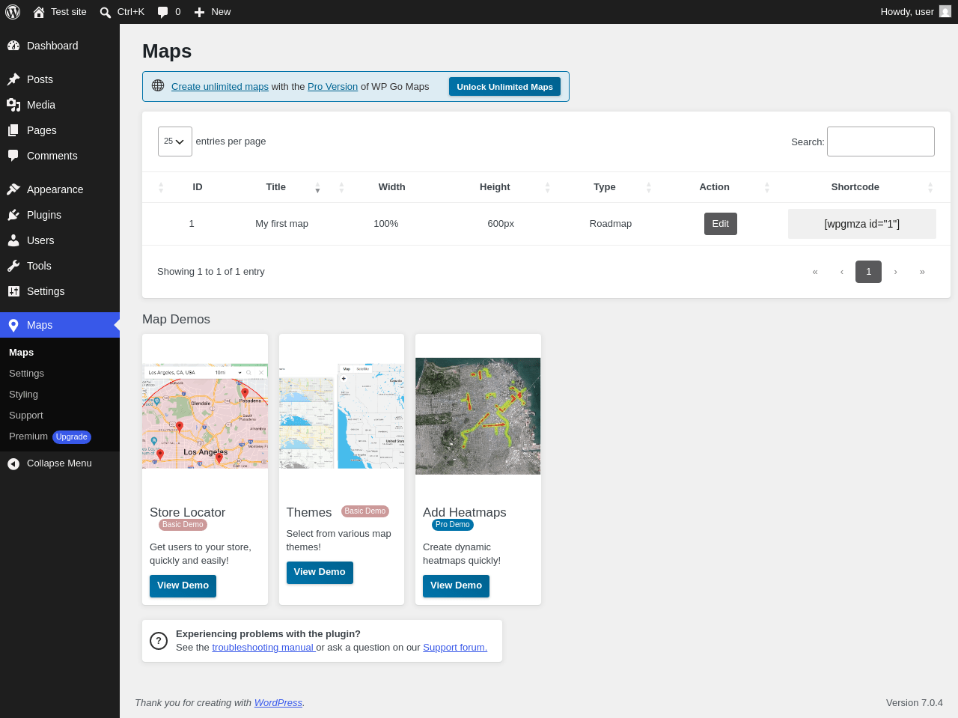Click the Settings sliders icon
958x718 pixels.
[13, 291]
